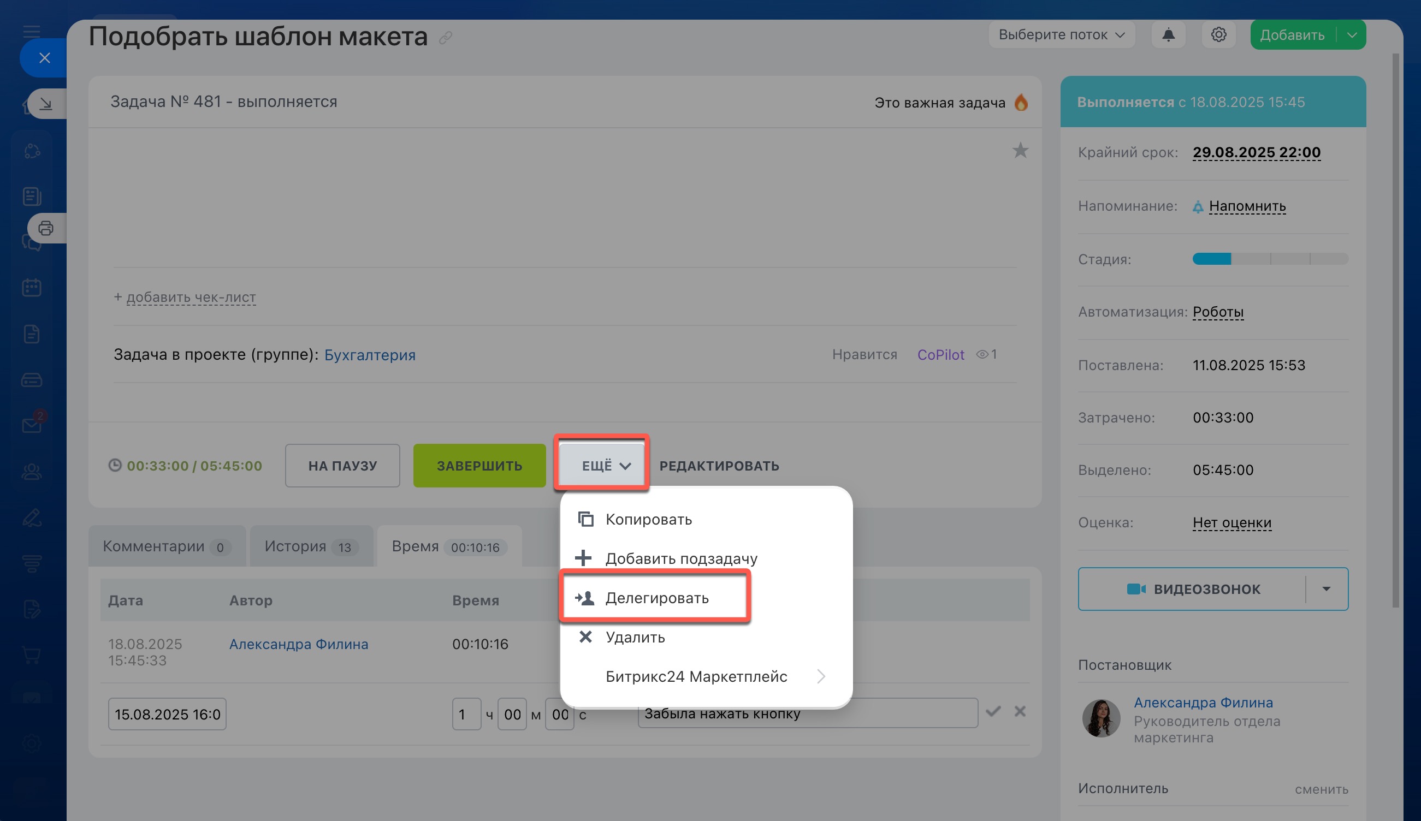Switch to Время tab
Image resolution: width=1421 pixels, height=821 pixels.
pyautogui.click(x=449, y=546)
